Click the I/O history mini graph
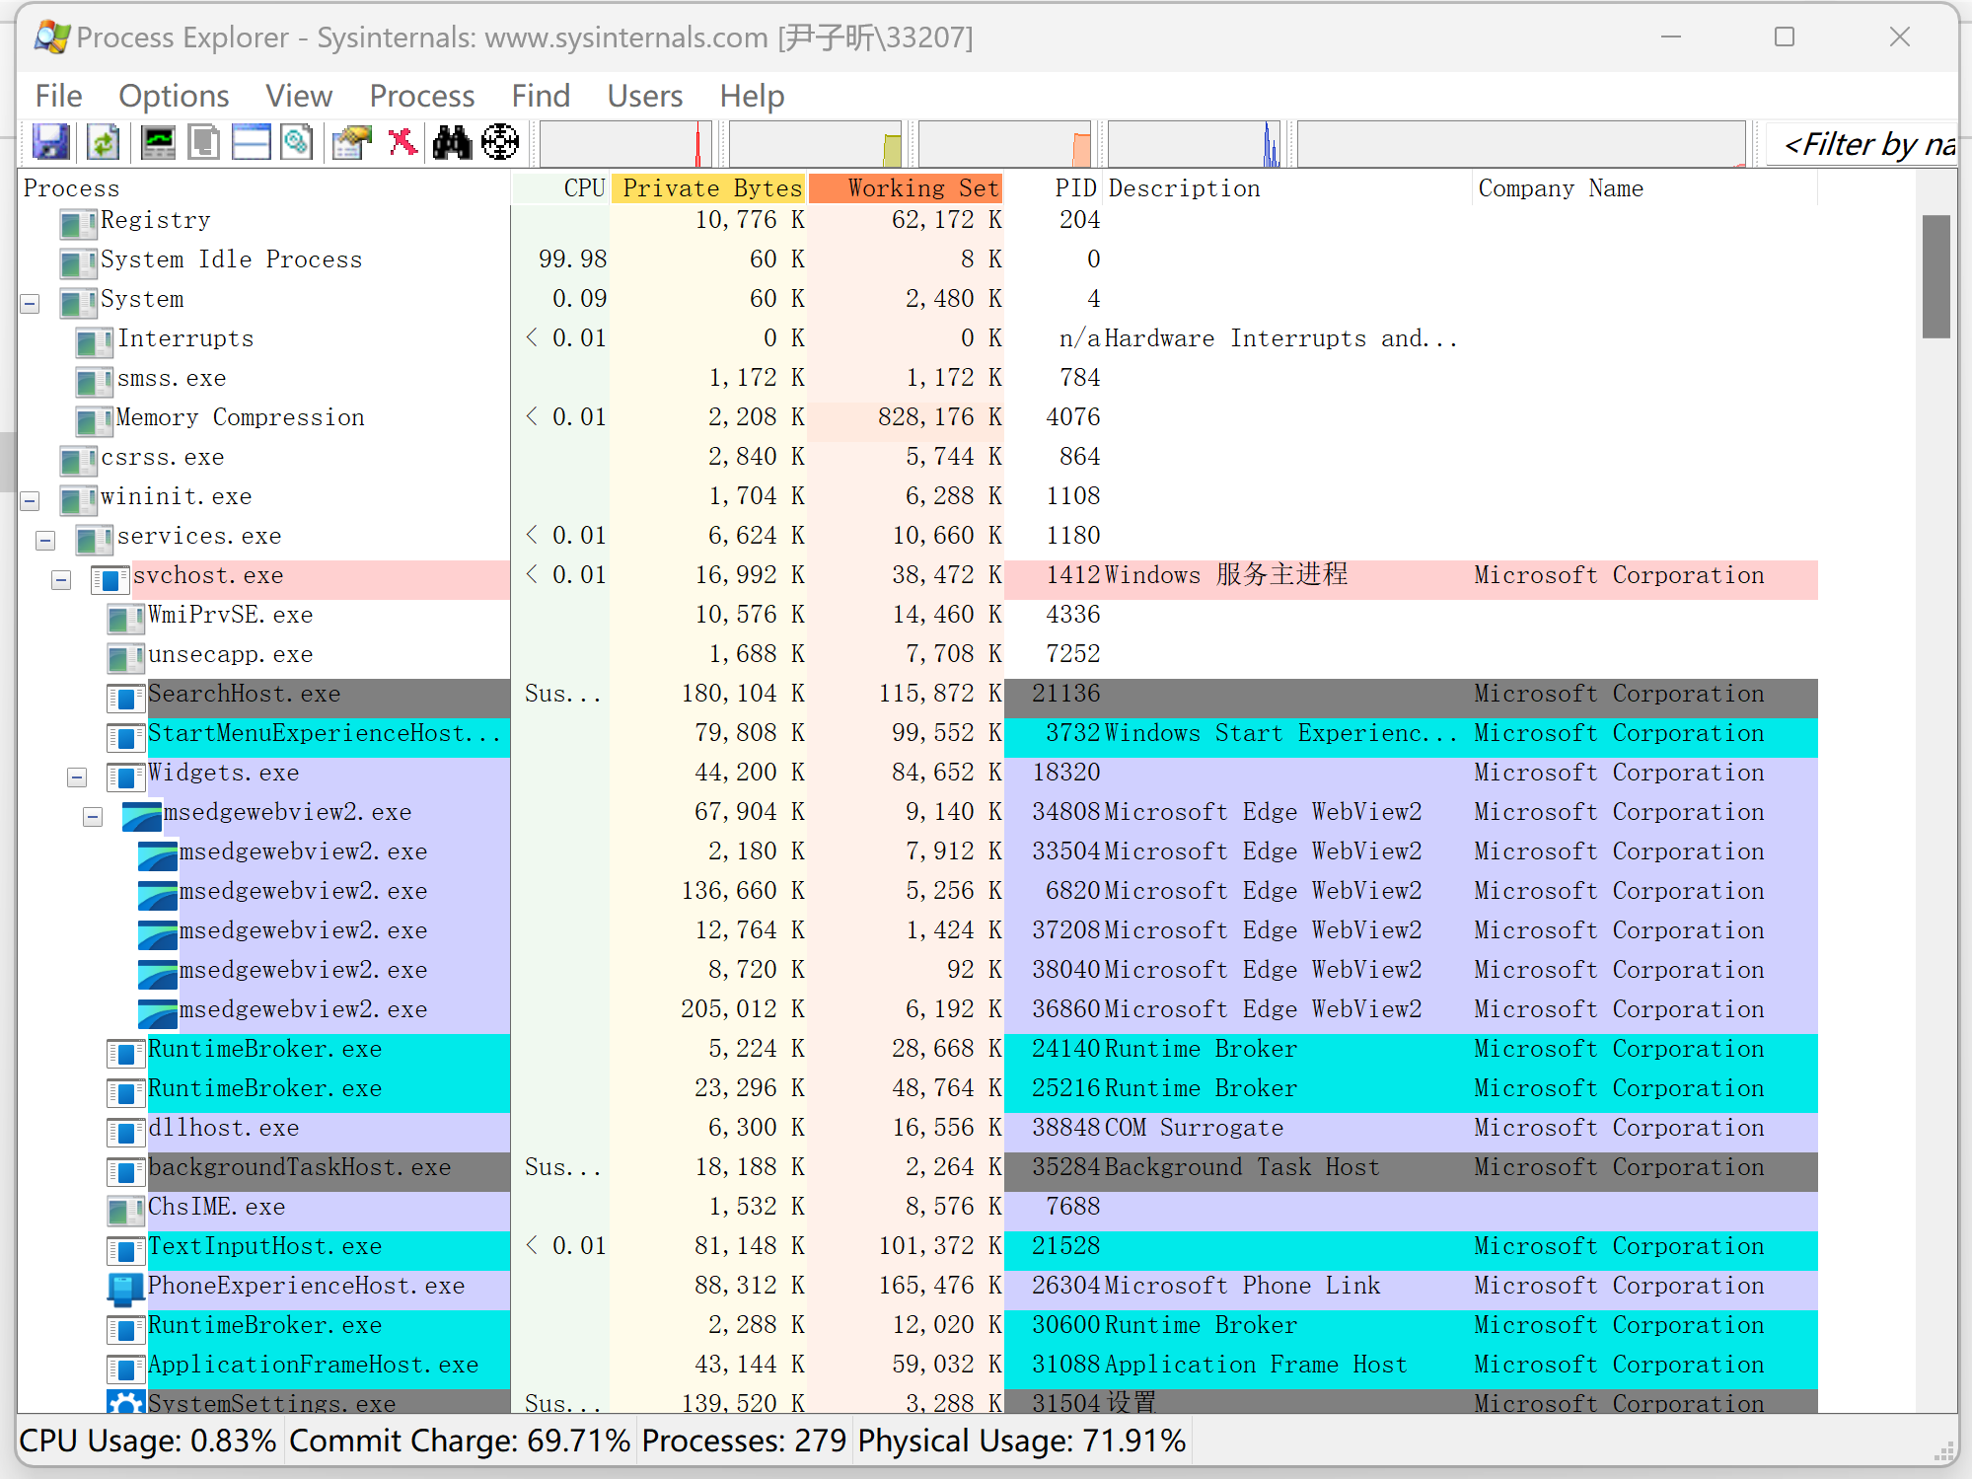The height and width of the screenshot is (1479, 1972). pyautogui.click(x=1195, y=144)
